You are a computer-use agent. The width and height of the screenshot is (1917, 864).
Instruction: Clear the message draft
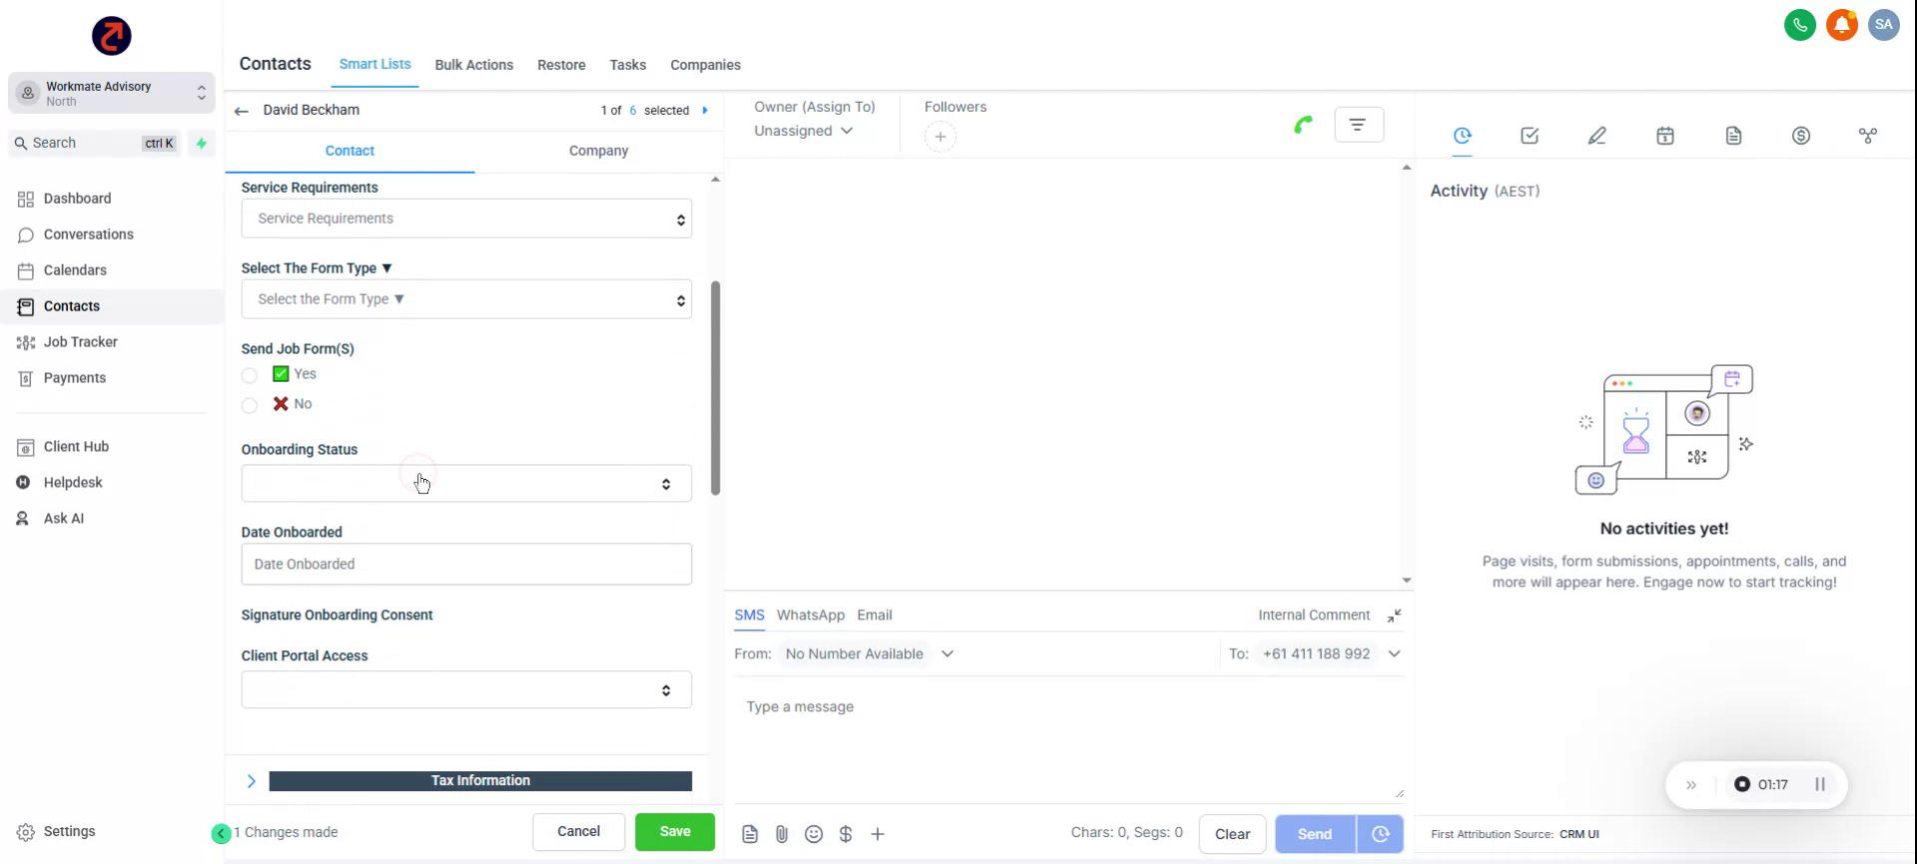(1232, 834)
